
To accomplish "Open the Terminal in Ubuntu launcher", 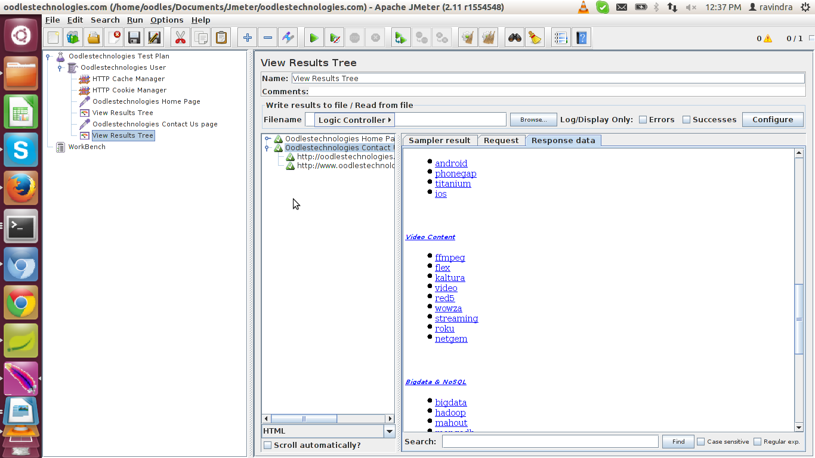I will (x=21, y=226).
